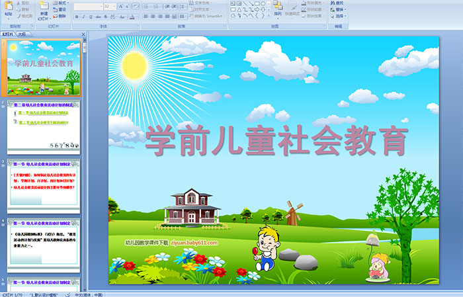Switch to the Slides (幻灯片) pane tab
The image size is (463, 297).
(x=8, y=34)
